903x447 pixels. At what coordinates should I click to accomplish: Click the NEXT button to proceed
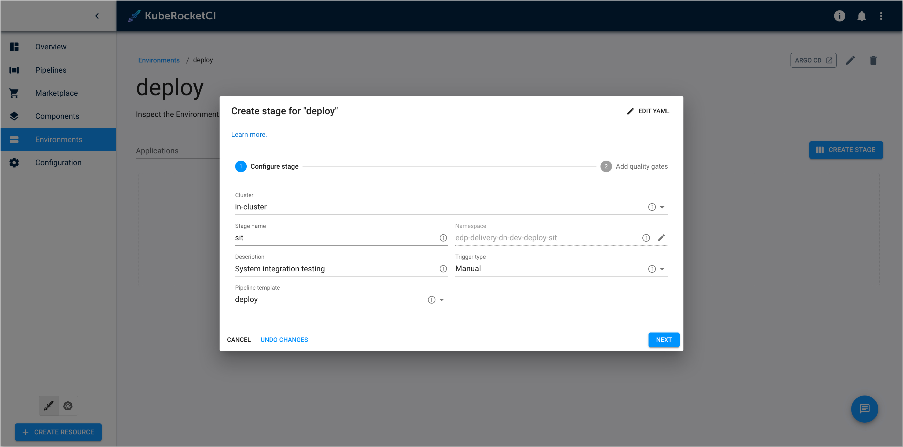pos(664,339)
